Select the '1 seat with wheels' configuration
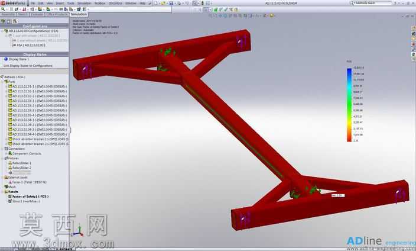The width and height of the screenshot is (416, 251). click(37, 36)
